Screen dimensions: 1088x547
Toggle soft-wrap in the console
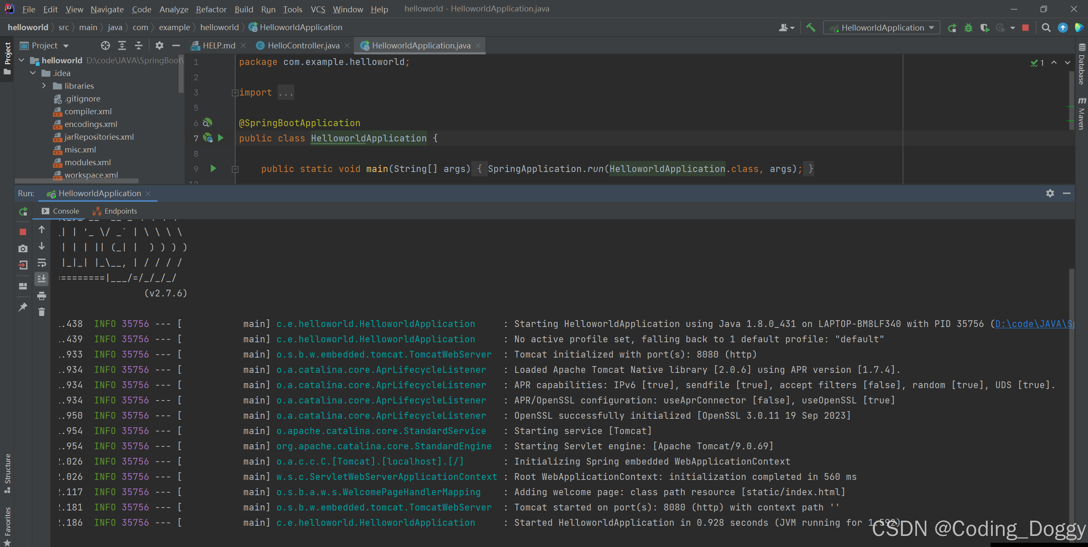[41, 262]
